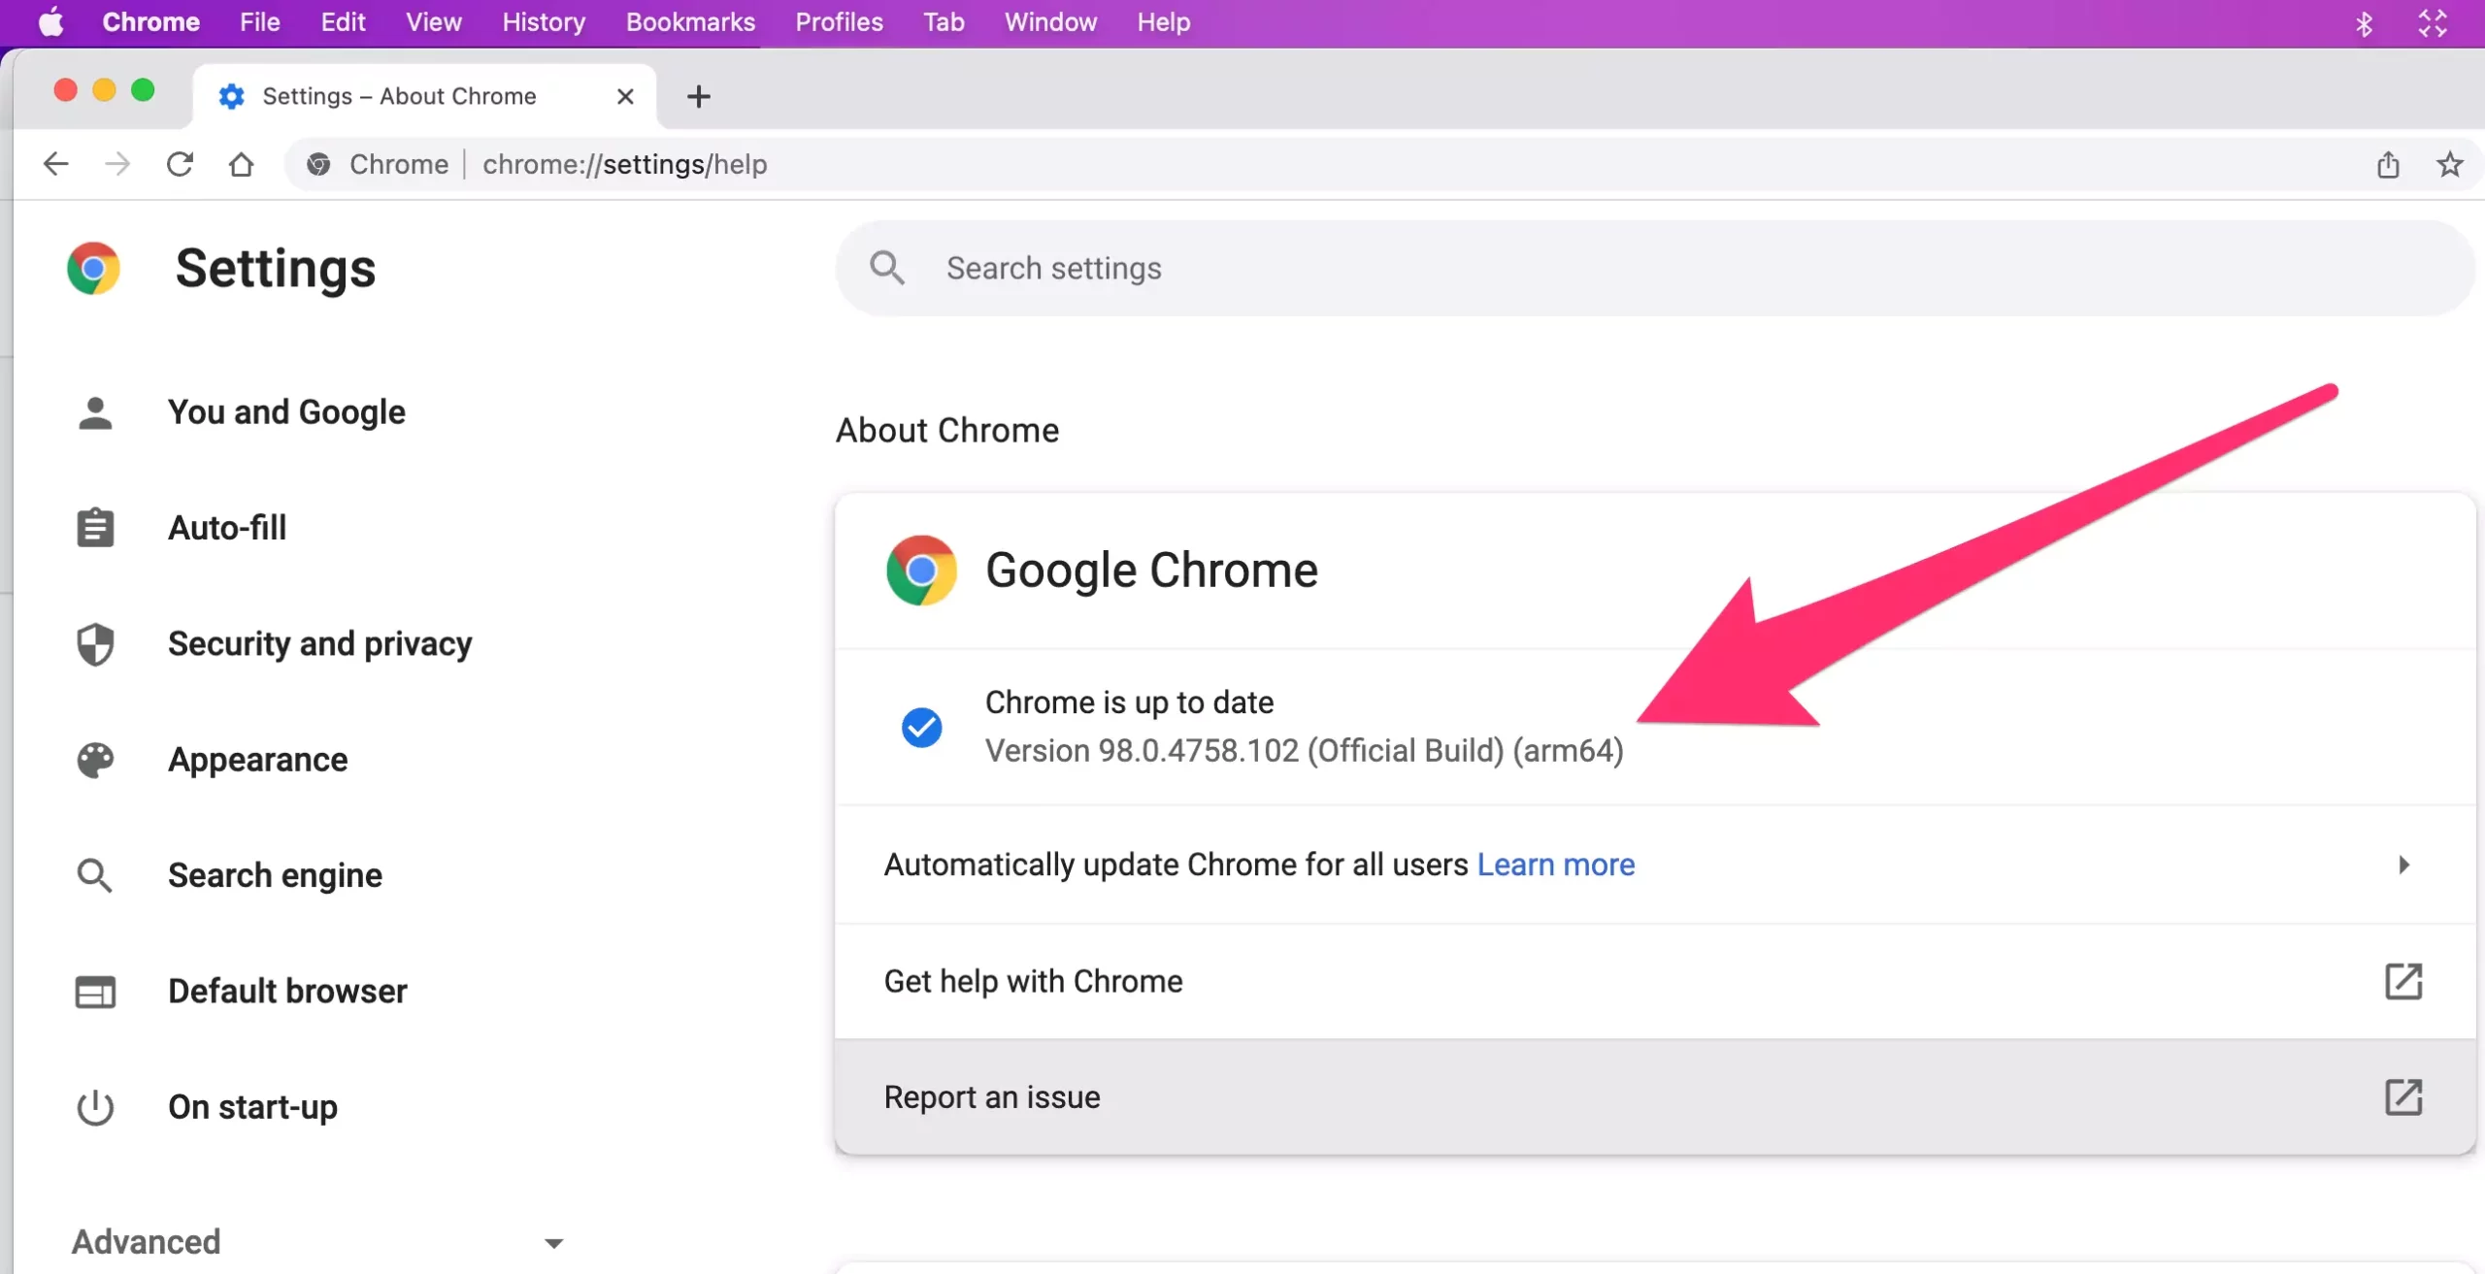The image size is (2485, 1274).
Task: Click the palette icon for Appearance
Action: pyautogui.click(x=95, y=760)
